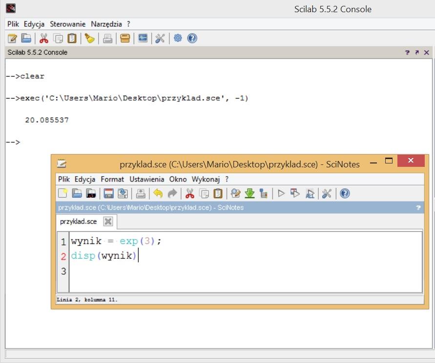Click the exec command line in console
435x363 pixels.
tap(127, 98)
